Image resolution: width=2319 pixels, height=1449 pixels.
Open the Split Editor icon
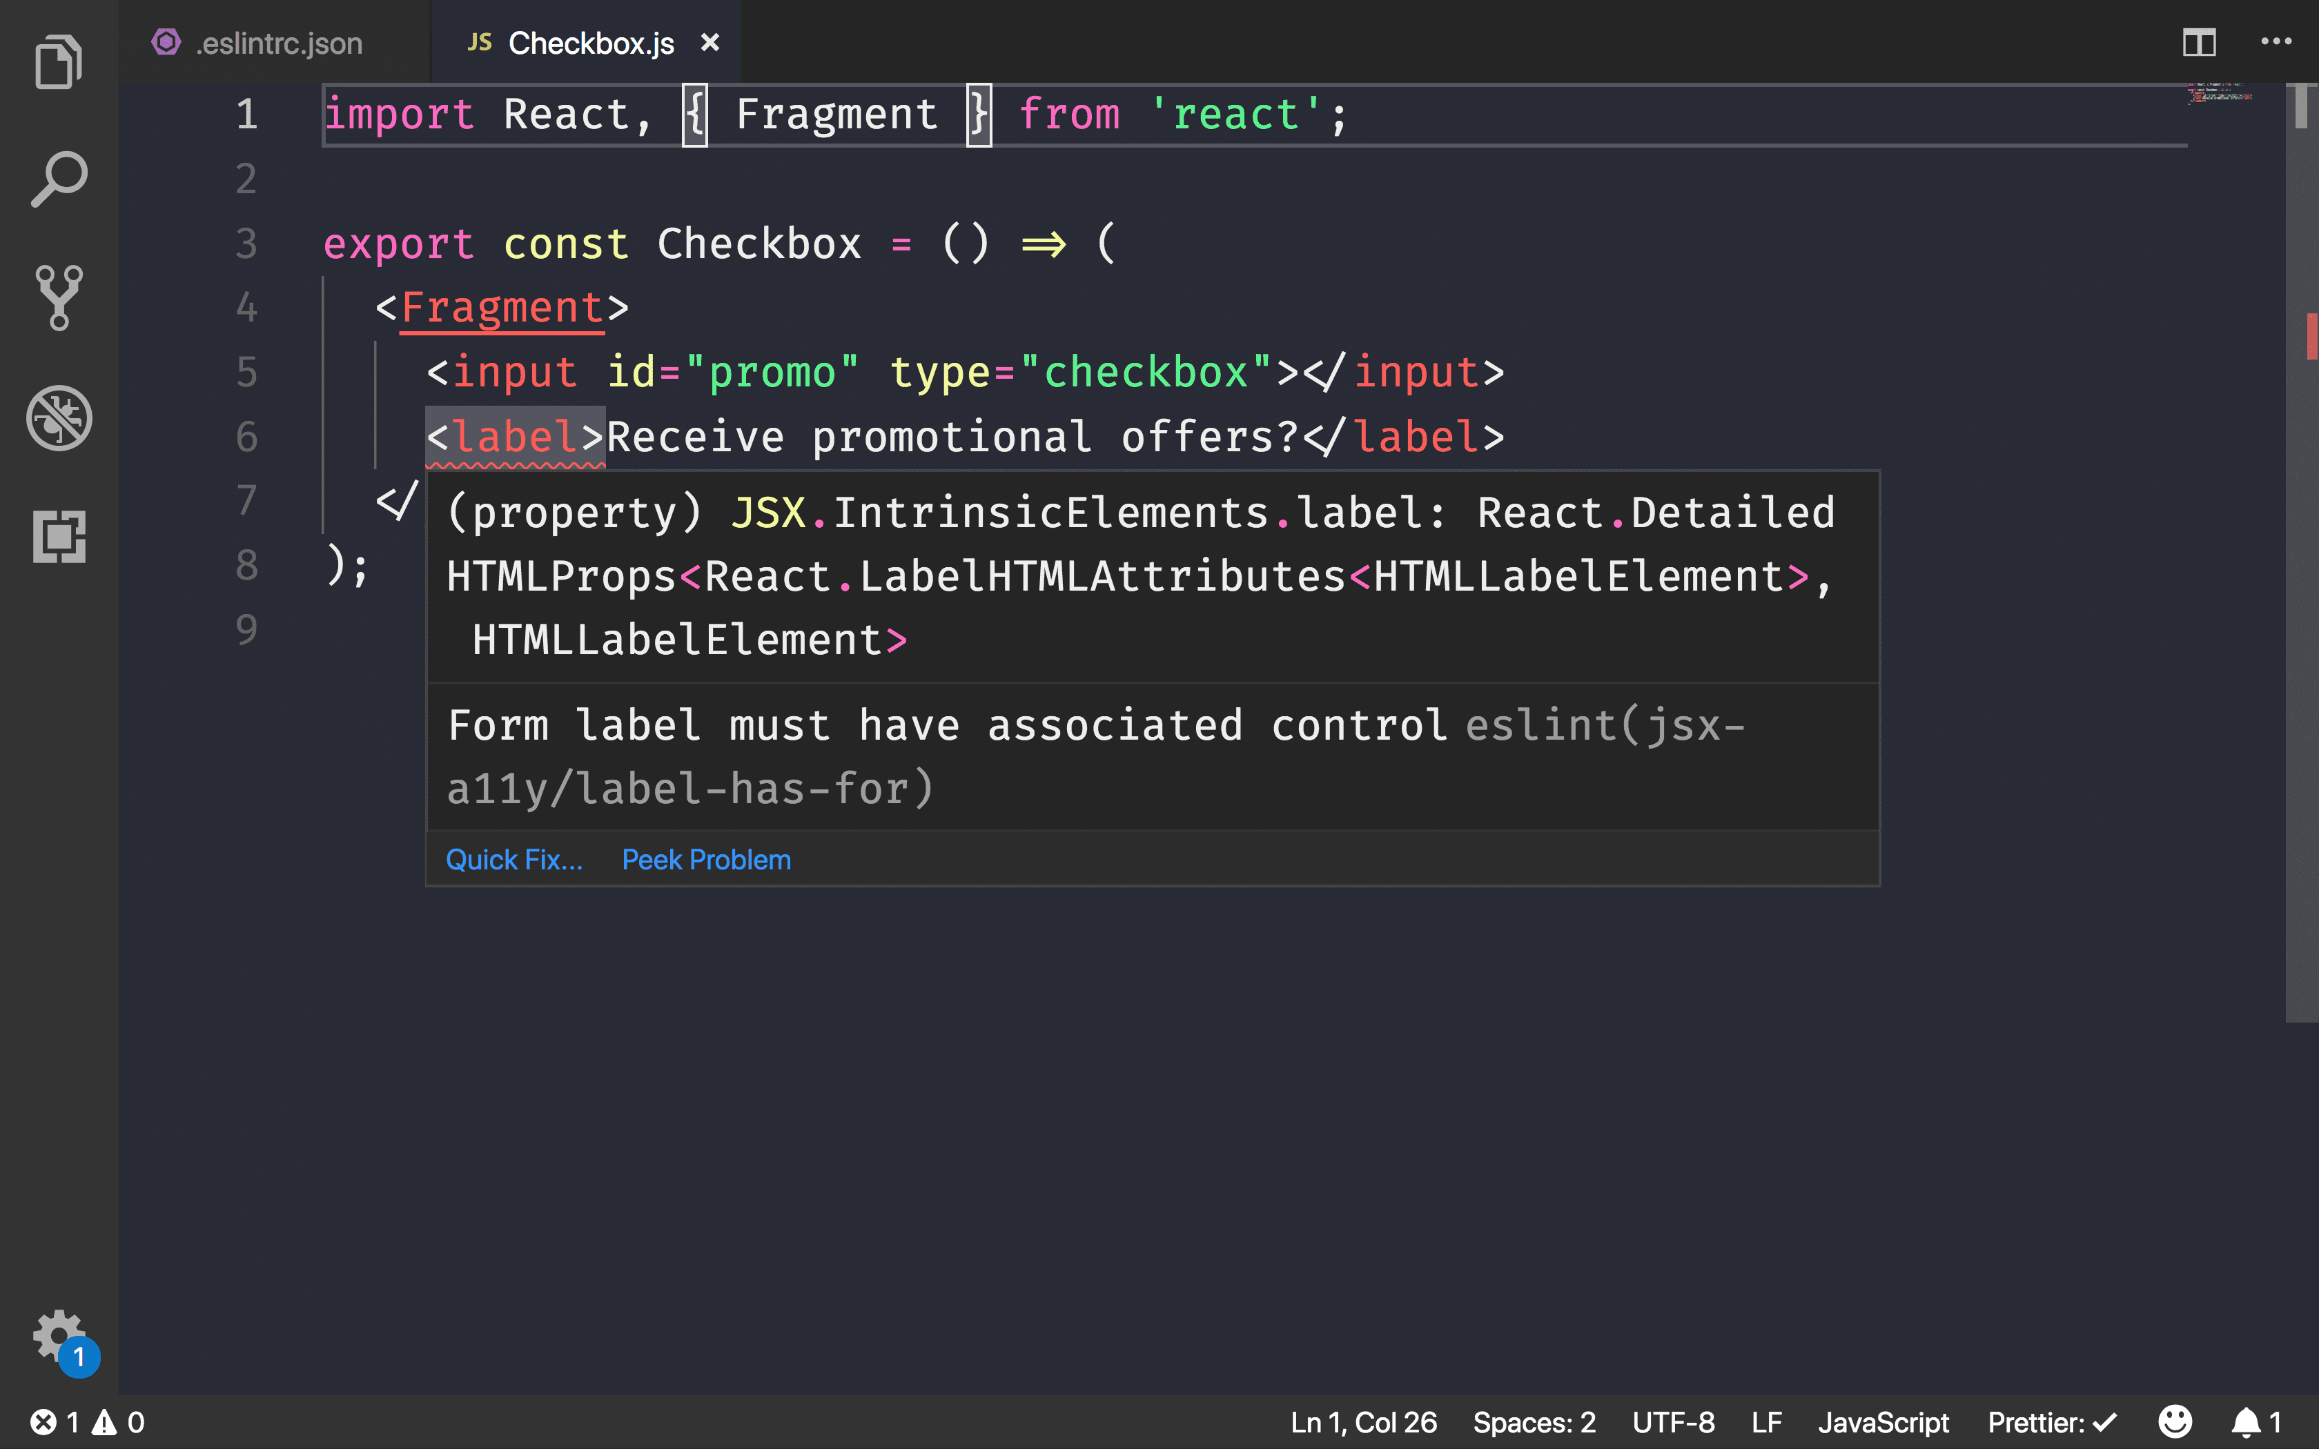pos(2199,41)
